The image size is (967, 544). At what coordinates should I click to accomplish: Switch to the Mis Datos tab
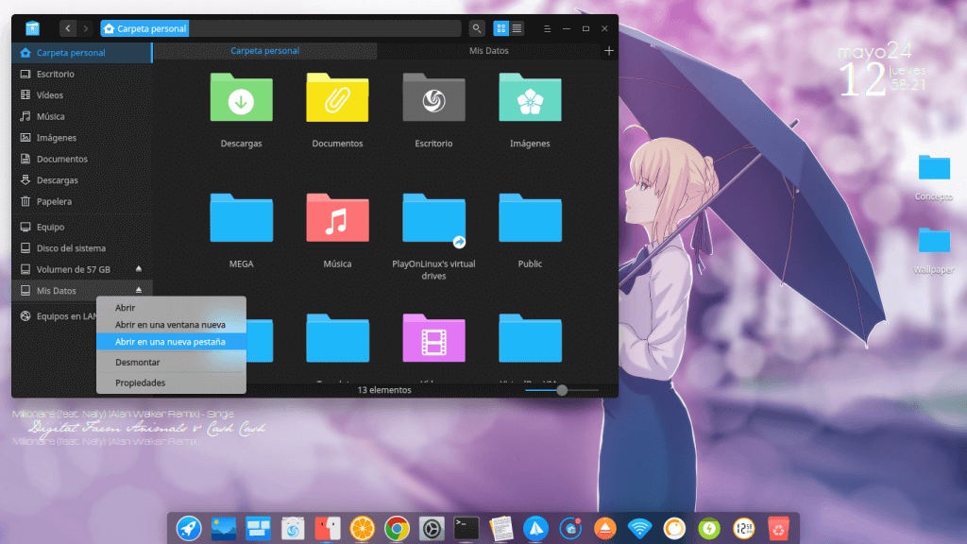coord(488,51)
